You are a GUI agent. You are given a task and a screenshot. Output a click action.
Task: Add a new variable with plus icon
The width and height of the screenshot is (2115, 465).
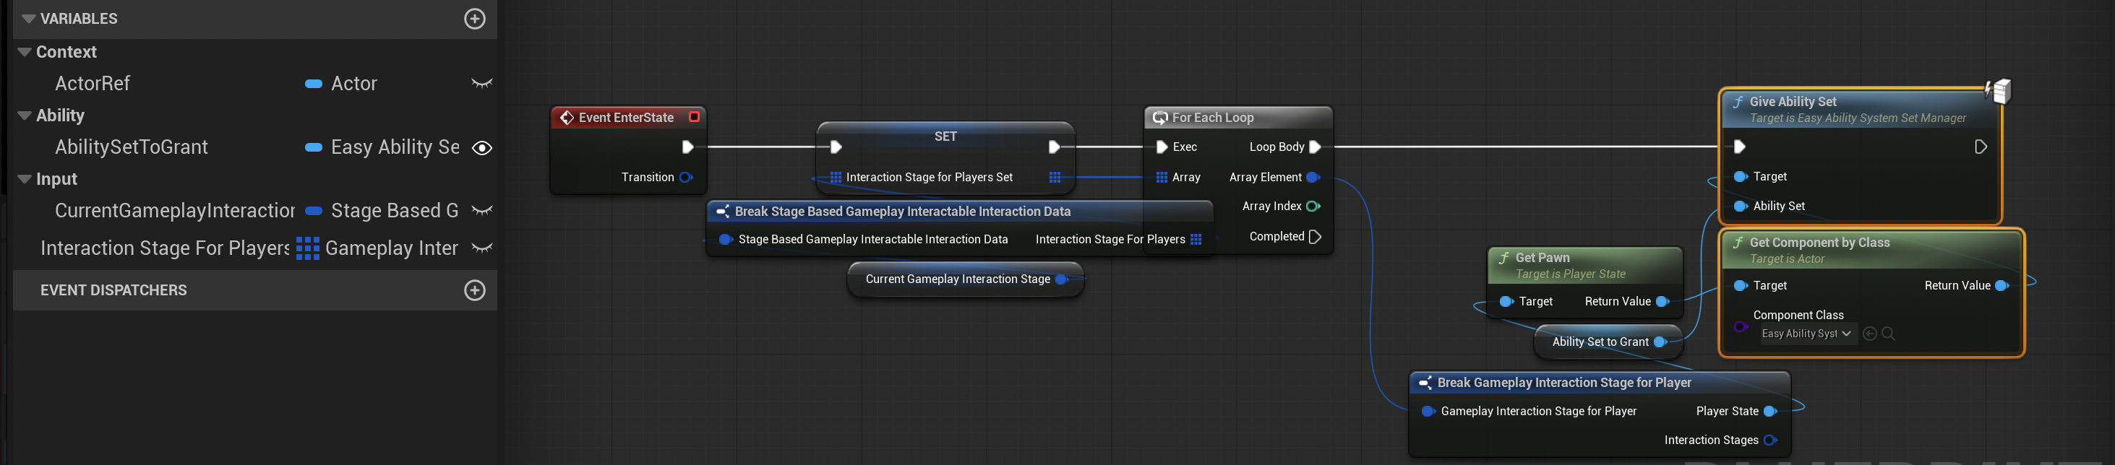tap(475, 19)
